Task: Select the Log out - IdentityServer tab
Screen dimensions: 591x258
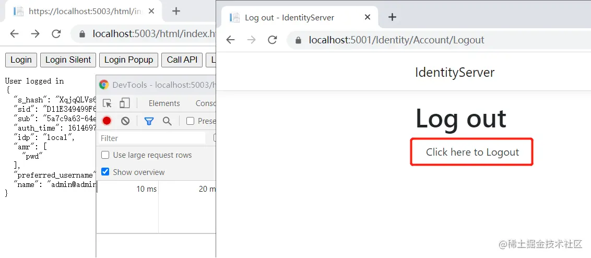Action: (300, 17)
